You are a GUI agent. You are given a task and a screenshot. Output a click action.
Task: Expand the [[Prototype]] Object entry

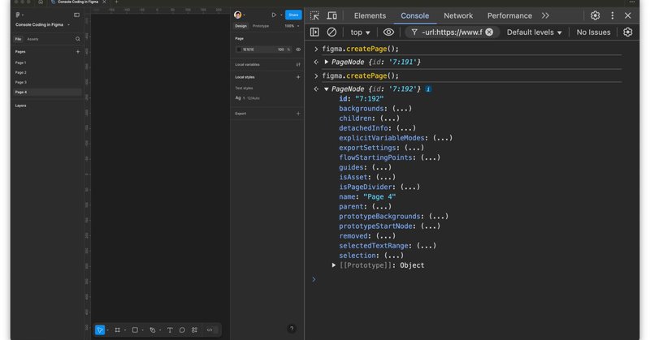point(334,265)
